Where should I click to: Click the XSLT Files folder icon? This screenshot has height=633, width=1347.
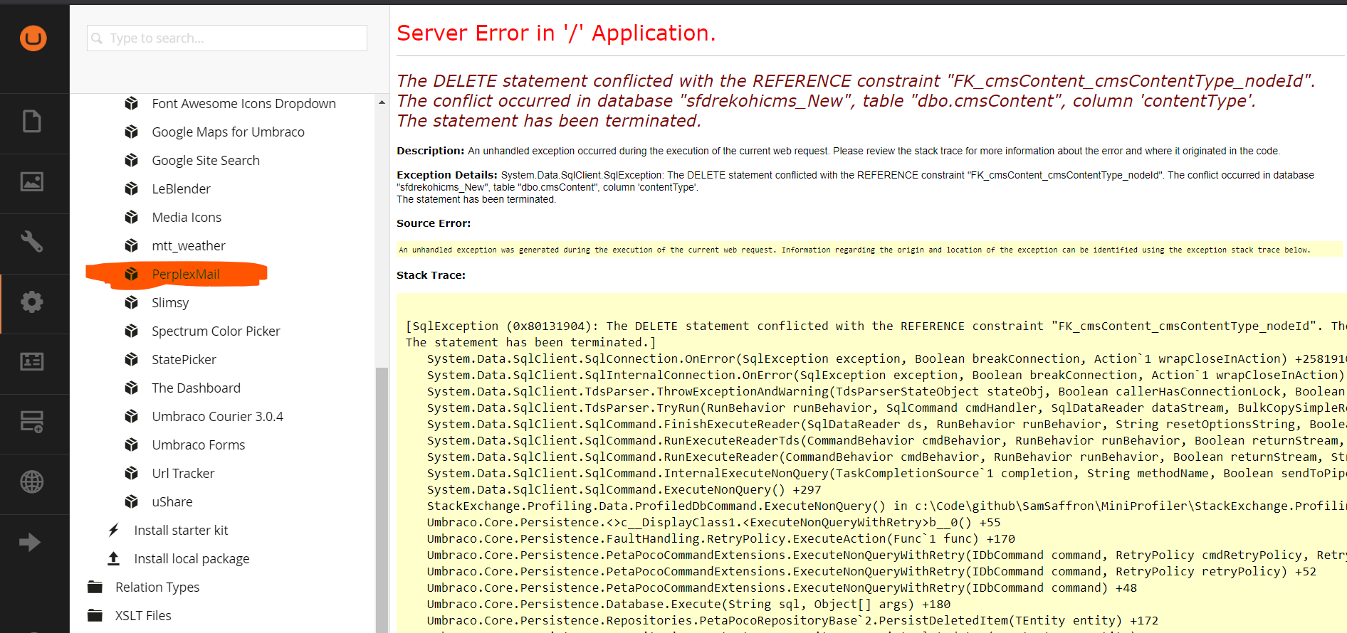95,615
